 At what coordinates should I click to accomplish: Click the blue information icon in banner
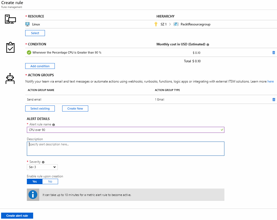tap(33, 195)
